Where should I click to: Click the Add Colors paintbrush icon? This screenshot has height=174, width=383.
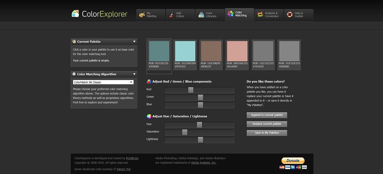coord(172,15)
